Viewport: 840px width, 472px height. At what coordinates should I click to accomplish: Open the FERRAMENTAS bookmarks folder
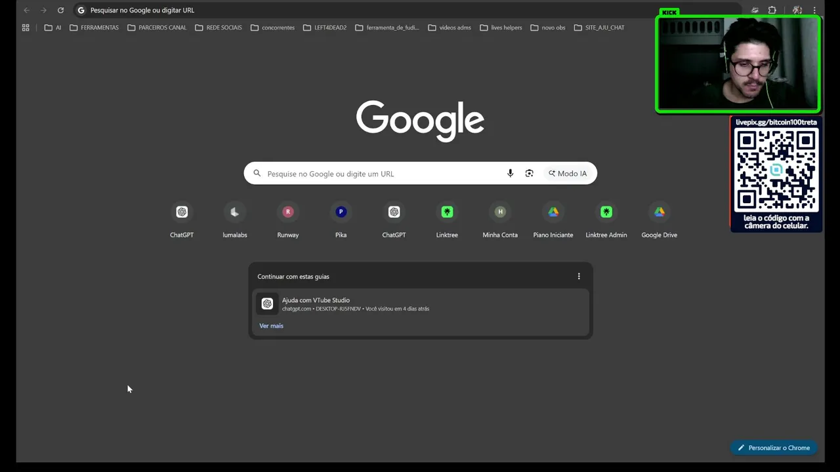[94, 28]
